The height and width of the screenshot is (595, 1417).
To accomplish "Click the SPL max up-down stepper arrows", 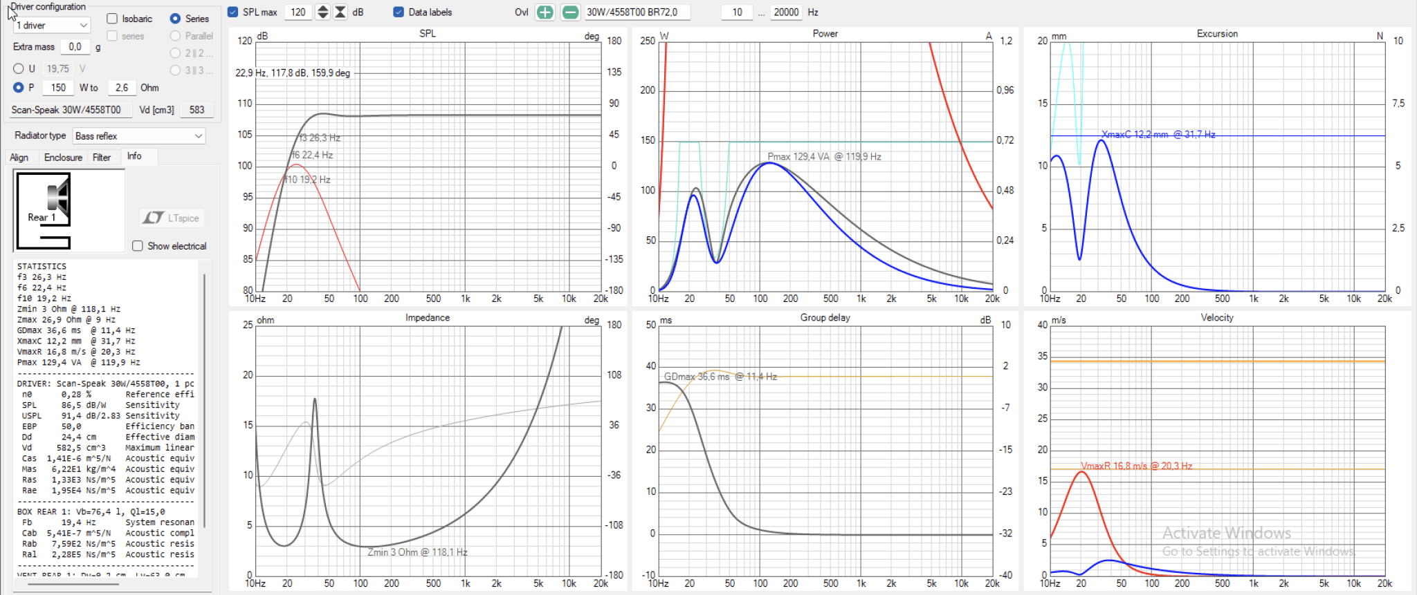I will click(x=322, y=12).
